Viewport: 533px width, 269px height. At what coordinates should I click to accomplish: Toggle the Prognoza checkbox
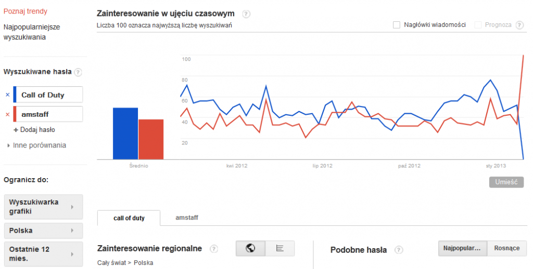point(478,25)
